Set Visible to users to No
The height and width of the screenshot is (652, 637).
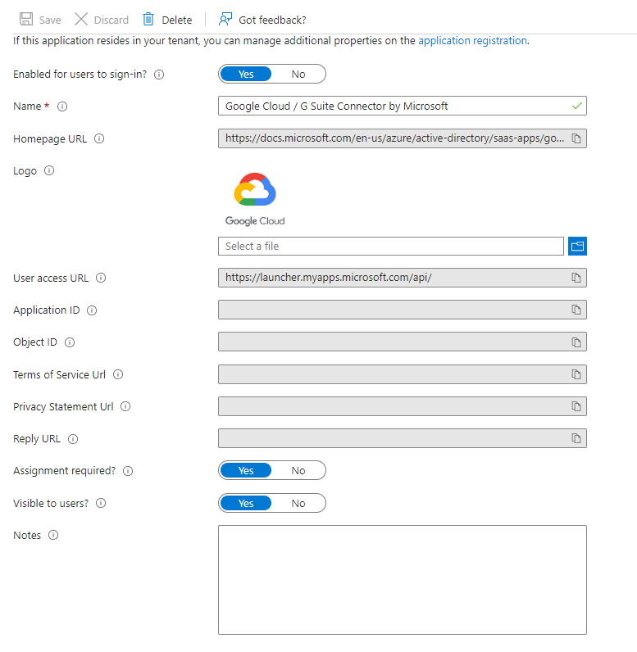(x=298, y=504)
